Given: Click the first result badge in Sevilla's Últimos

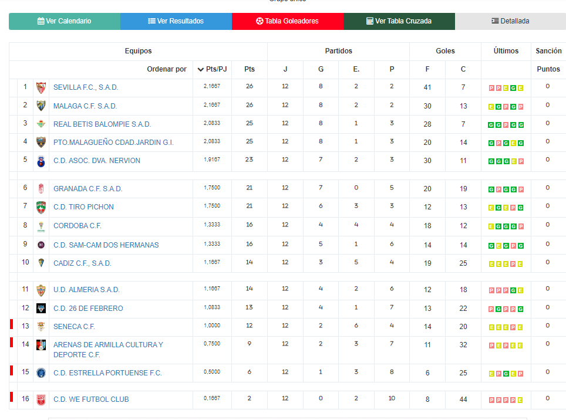Looking at the screenshot, I should pos(491,88).
